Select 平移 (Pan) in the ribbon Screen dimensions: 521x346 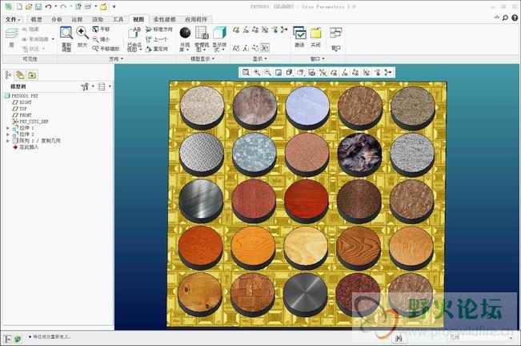point(101,30)
